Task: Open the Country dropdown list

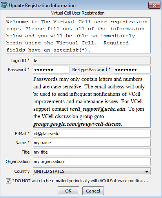Action: pyautogui.click(x=92, y=171)
